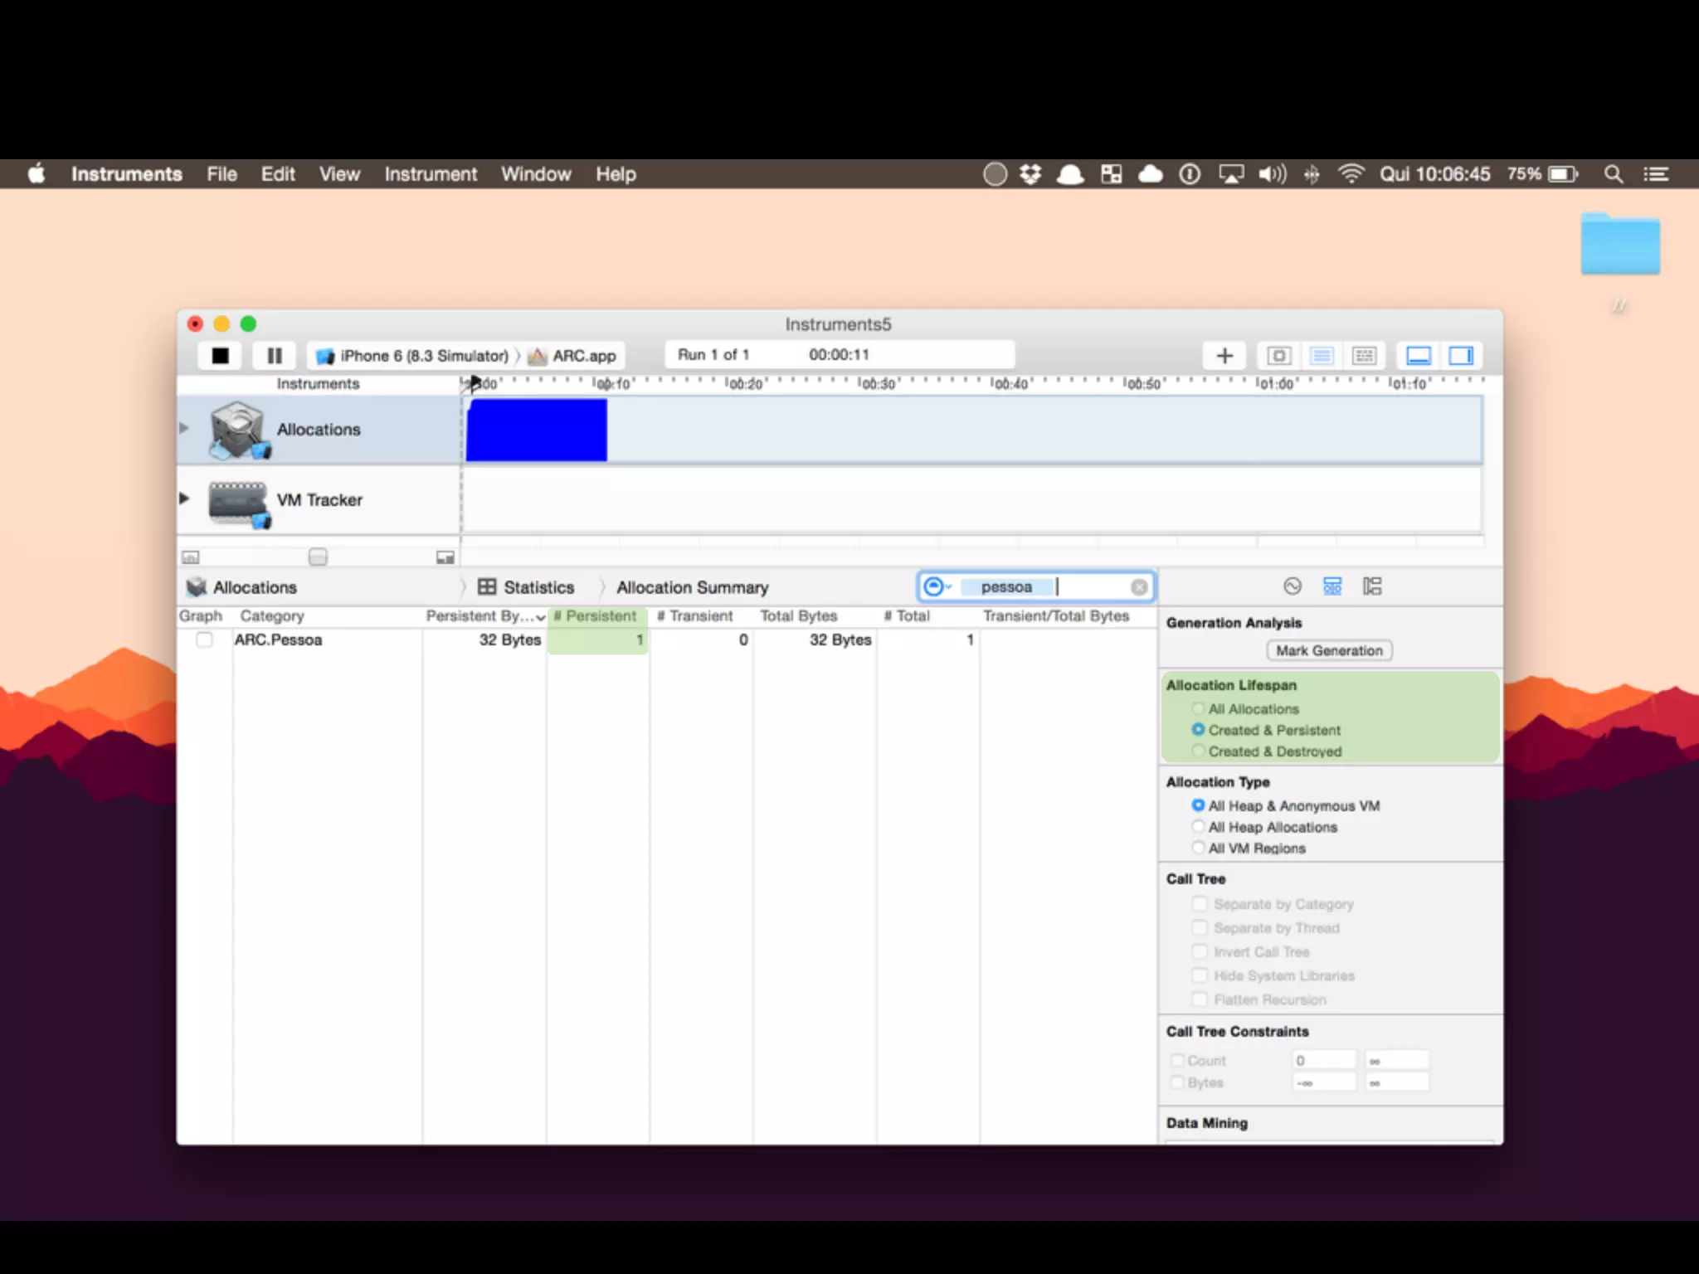Pause the recording with pause button
Viewport: 1699px width, 1274px height.
(x=275, y=356)
